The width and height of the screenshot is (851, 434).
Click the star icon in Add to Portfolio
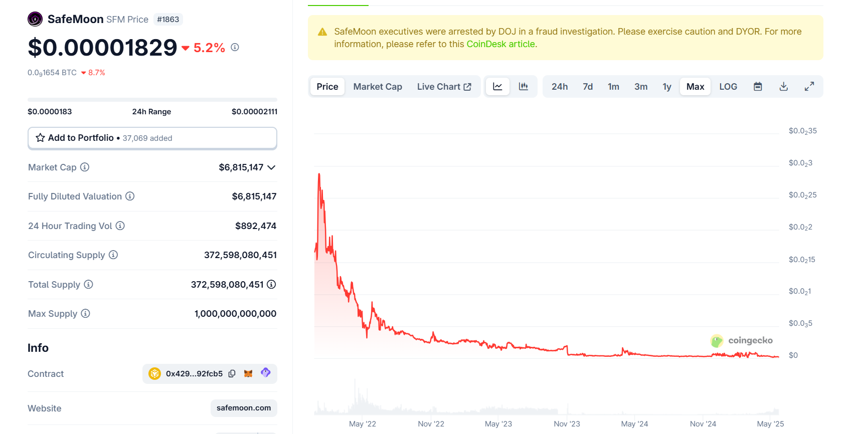tap(41, 138)
